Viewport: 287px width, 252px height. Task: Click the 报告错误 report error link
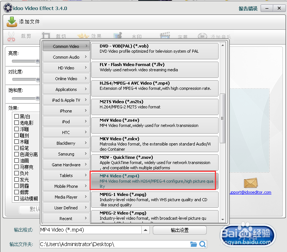tap(248, 9)
